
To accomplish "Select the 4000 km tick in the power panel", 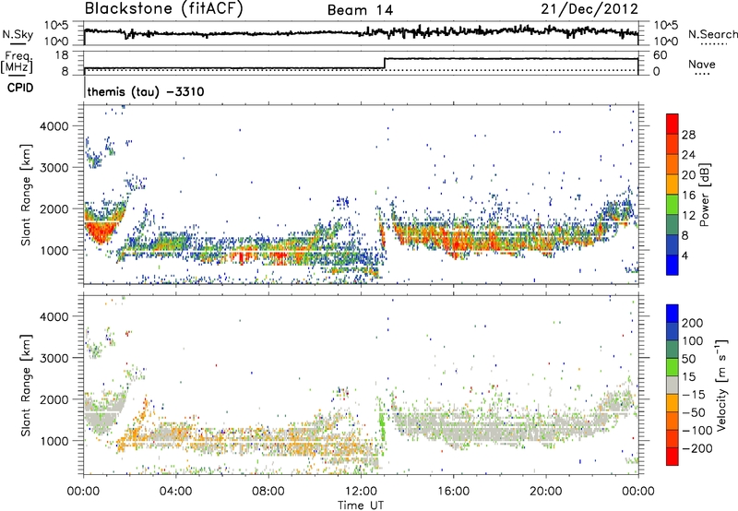I will 54,126.
